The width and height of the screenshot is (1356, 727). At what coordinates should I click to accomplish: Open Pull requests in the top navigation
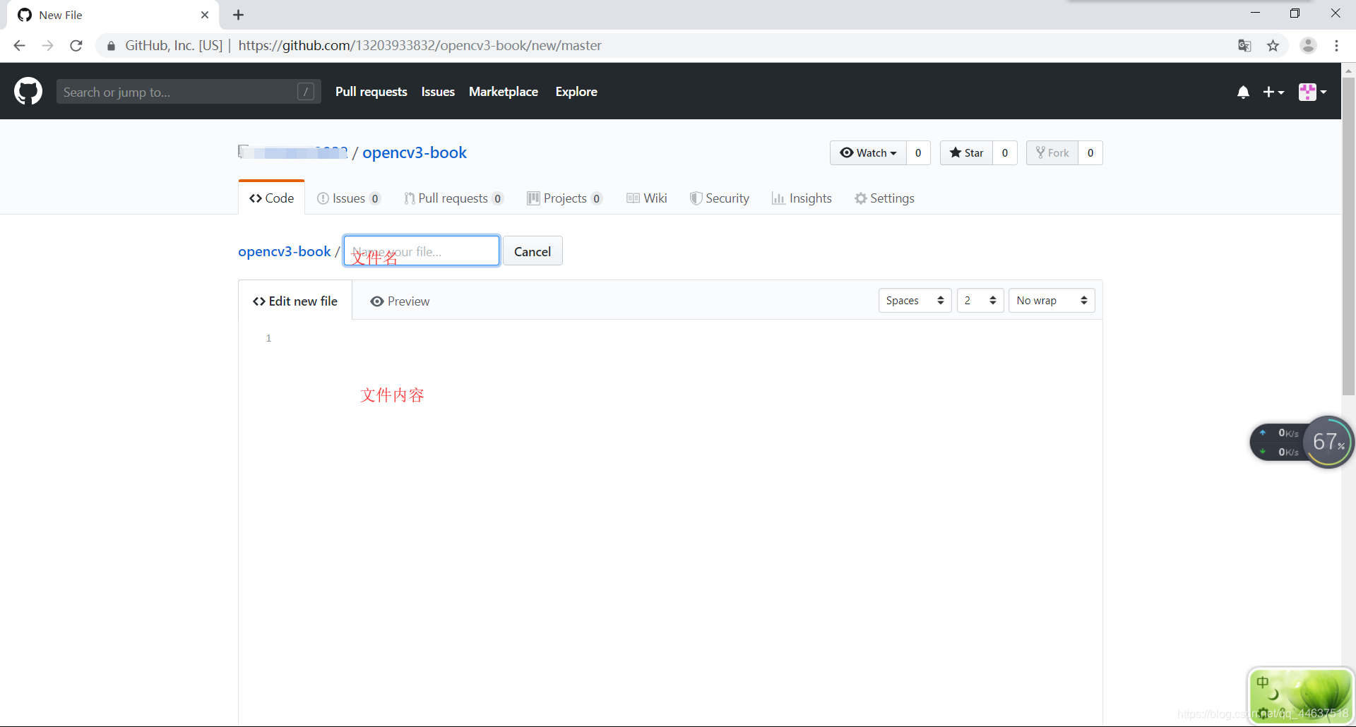(371, 92)
